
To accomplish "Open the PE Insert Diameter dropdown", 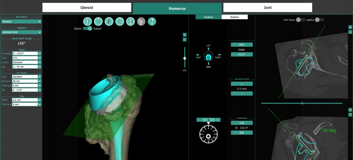I will [x=27, y=81].
